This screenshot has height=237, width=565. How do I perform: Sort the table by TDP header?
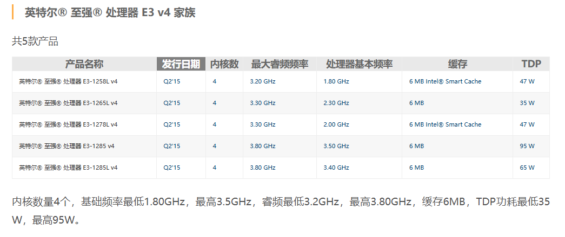pos(531,64)
